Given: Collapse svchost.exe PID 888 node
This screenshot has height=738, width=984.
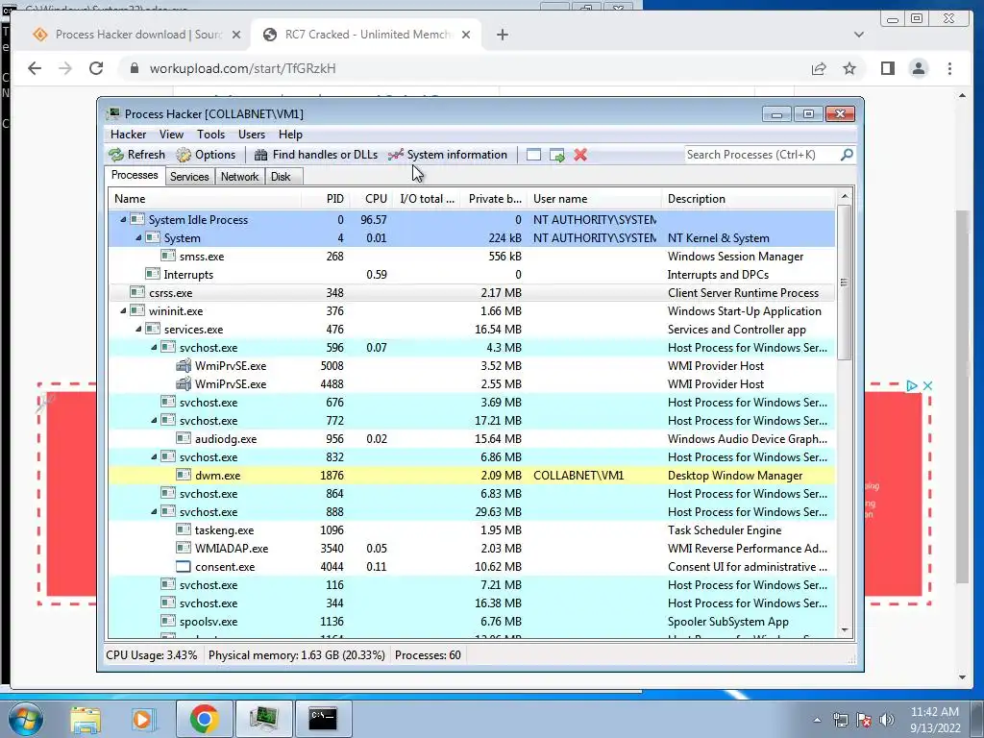Looking at the screenshot, I should pyautogui.click(x=154, y=511).
